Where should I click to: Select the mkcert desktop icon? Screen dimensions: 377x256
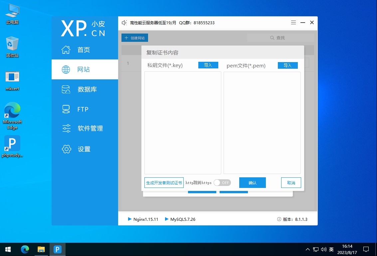[x=12, y=81]
